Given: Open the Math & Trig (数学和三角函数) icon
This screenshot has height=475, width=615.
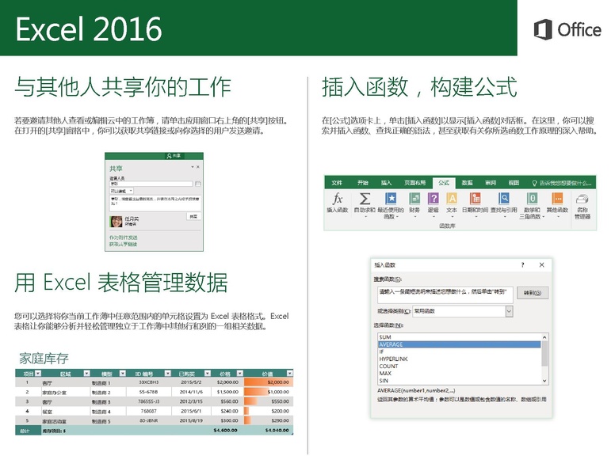Looking at the screenshot, I should tap(533, 199).
